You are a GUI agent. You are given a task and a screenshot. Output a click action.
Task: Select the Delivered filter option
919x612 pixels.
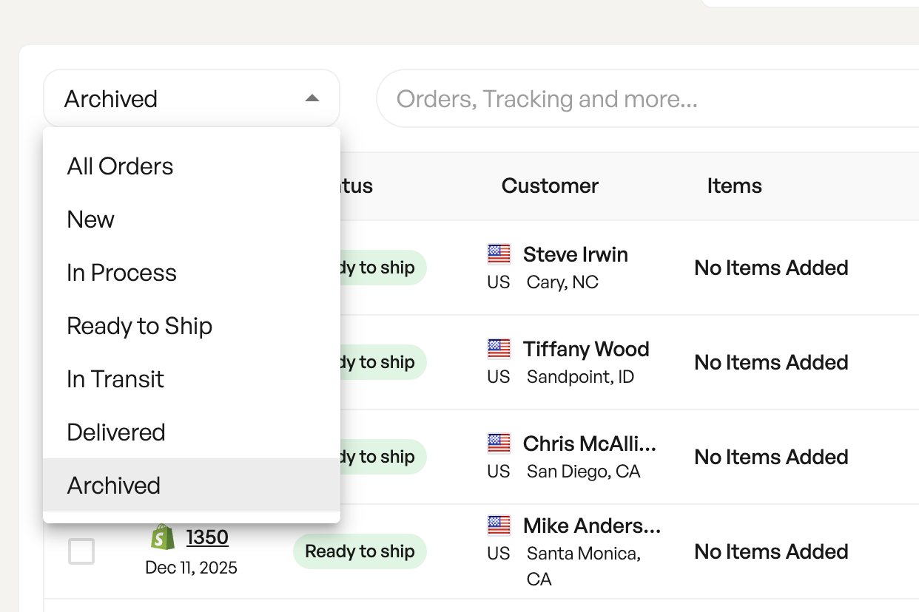click(x=116, y=432)
